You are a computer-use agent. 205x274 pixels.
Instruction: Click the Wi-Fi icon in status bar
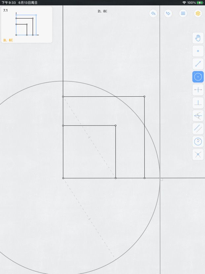(184, 3)
